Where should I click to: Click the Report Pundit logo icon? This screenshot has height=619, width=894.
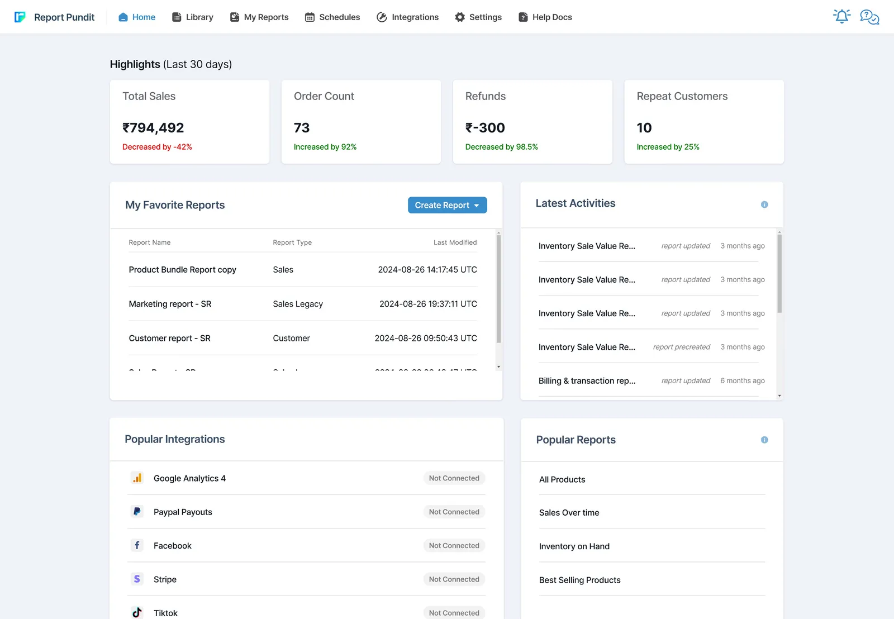pyautogui.click(x=20, y=17)
